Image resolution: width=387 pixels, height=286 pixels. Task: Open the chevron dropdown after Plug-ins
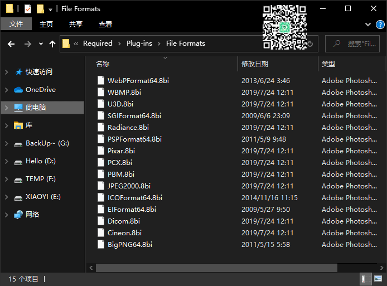[159, 43]
